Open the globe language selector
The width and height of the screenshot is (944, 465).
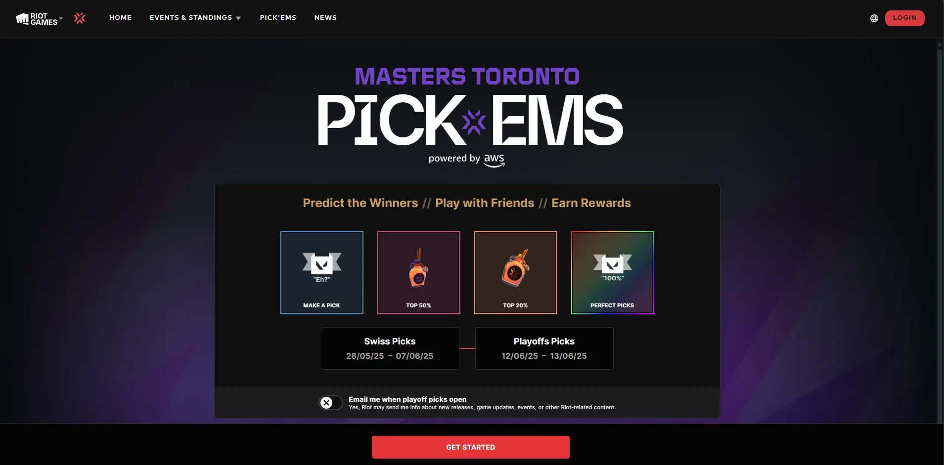point(874,18)
